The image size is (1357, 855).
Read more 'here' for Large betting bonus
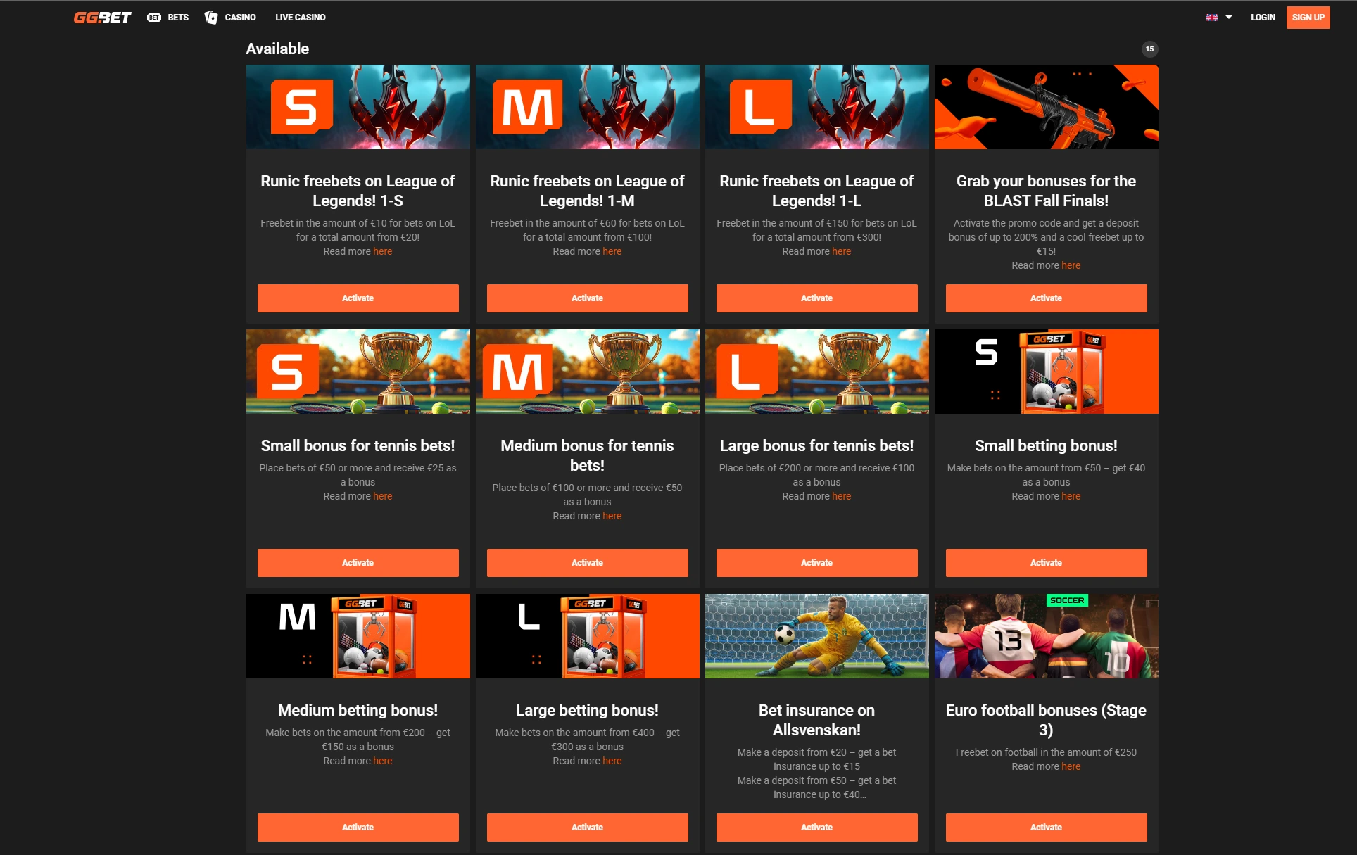(612, 761)
